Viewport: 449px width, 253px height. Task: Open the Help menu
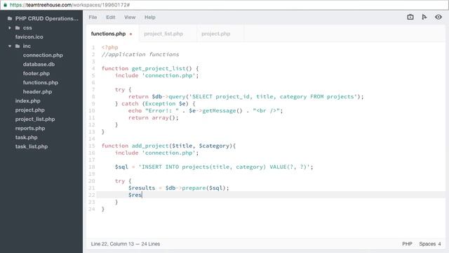[x=149, y=17]
